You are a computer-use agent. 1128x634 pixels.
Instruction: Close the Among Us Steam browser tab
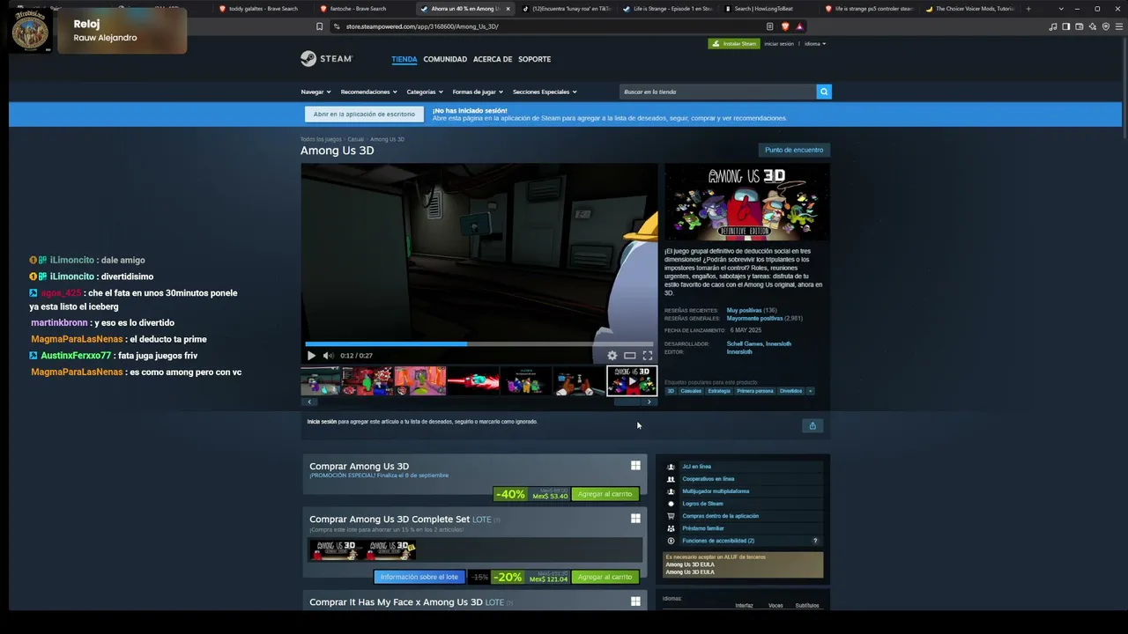(x=508, y=9)
